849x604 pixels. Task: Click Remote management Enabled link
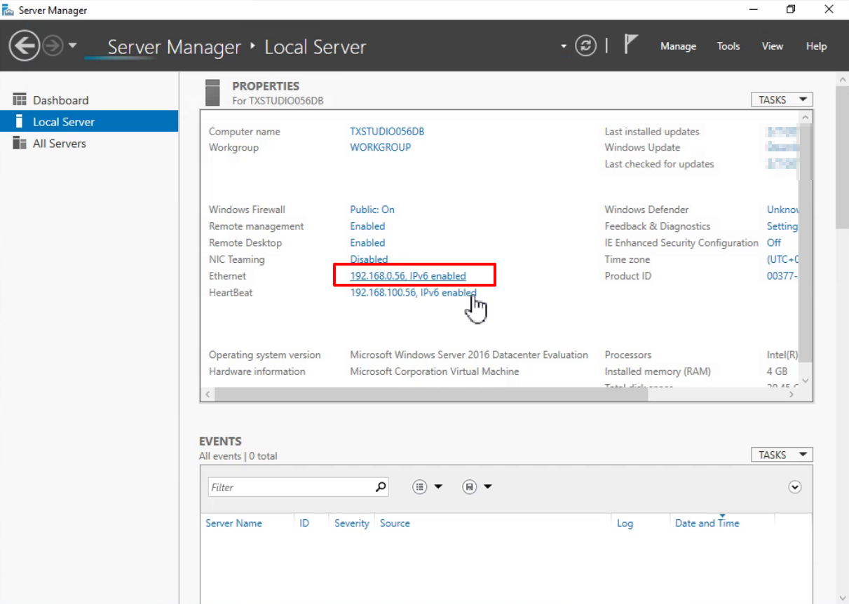(367, 226)
